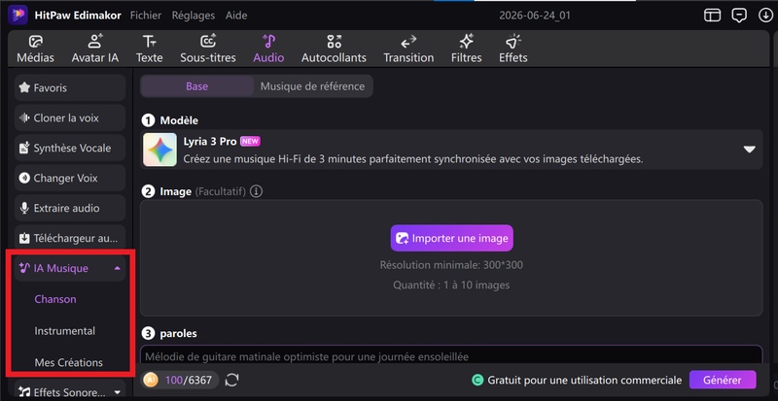The width and height of the screenshot is (778, 401).
Task: Open the Autocollants stickers tab
Action: 334,50
